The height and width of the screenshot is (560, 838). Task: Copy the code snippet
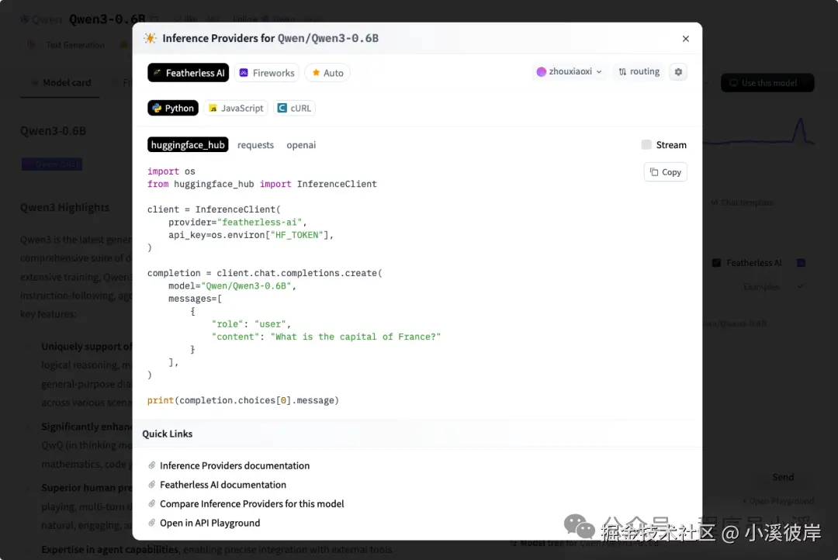666,172
